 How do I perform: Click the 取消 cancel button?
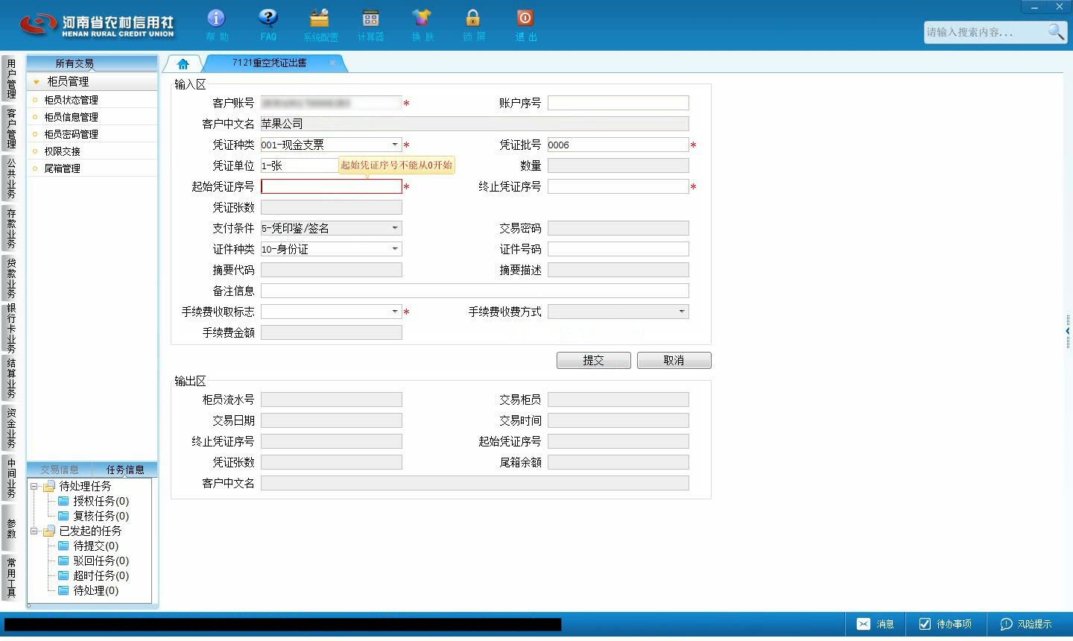point(674,360)
